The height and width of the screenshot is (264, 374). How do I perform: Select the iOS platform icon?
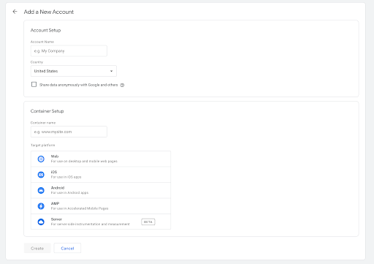pyautogui.click(x=41, y=175)
